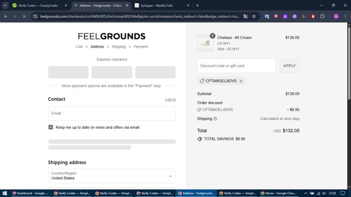The width and height of the screenshot is (351, 197).
Task: Open the Windows notification center
Action: (342, 193)
